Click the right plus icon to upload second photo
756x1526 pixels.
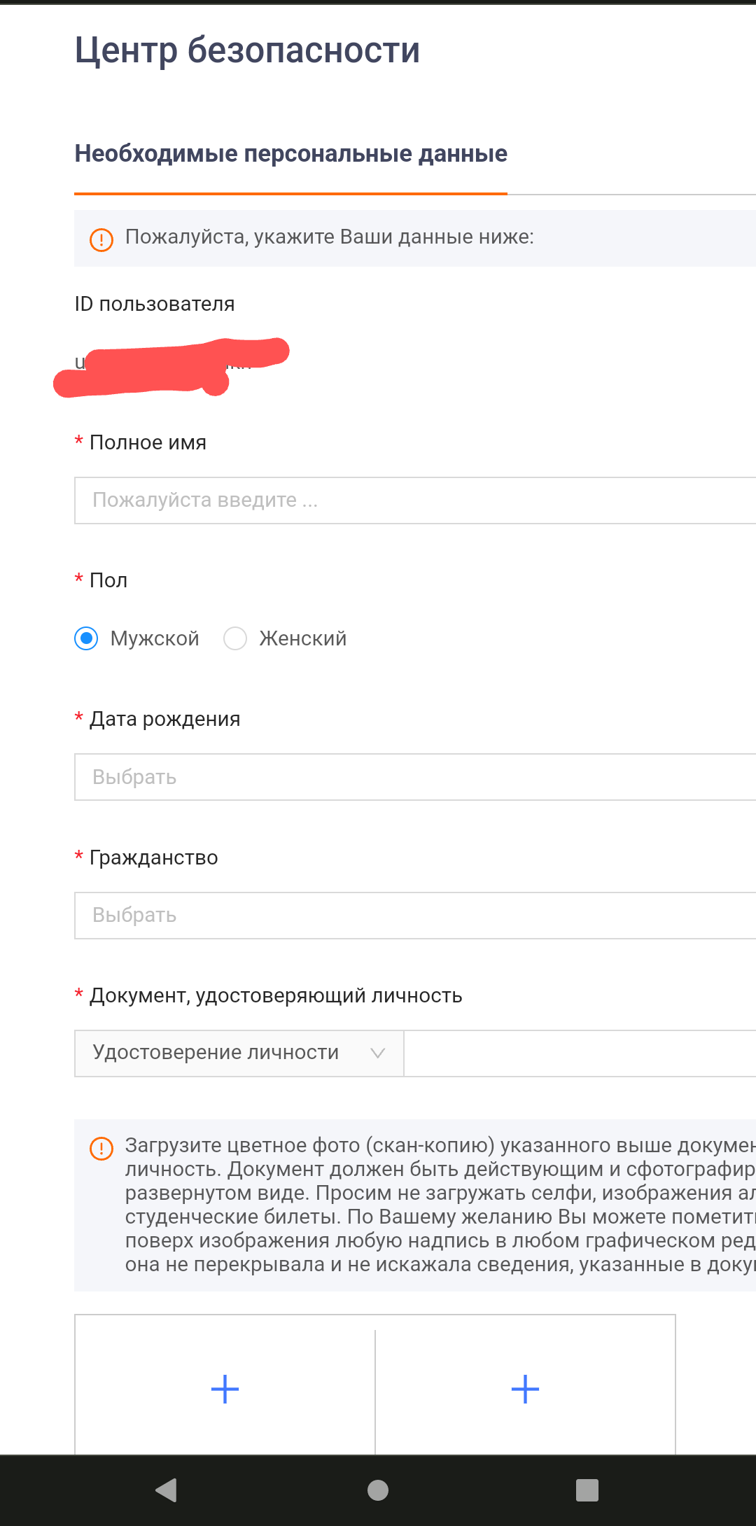[525, 1389]
